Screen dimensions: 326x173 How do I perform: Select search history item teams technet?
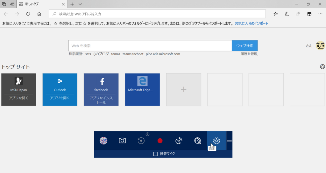tap(133, 54)
